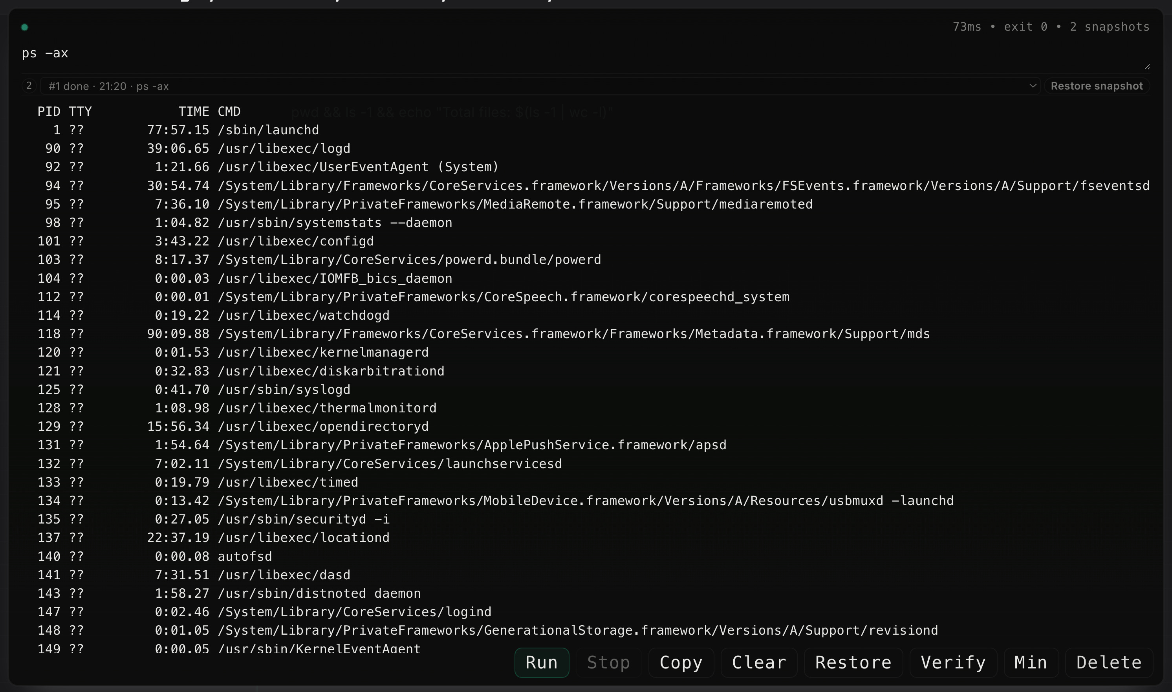Clear the output with the Clear button
Screen dimensions: 1172x692
(x=758, y=663)
